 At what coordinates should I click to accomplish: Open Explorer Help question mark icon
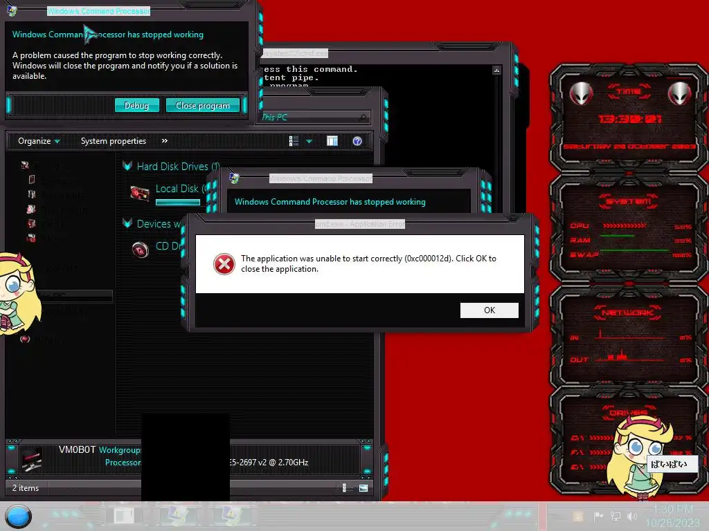[357, 141]
